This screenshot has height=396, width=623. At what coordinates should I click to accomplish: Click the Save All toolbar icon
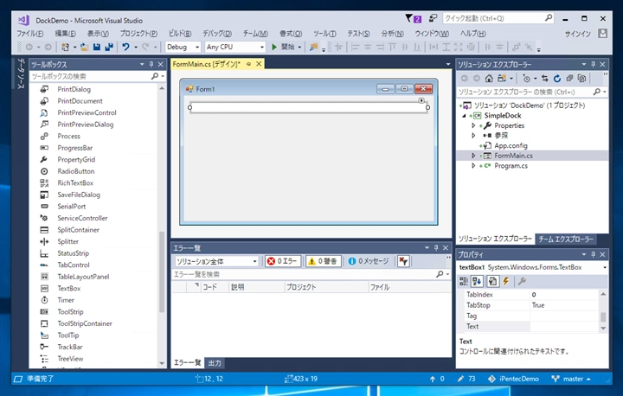(109, 47)
